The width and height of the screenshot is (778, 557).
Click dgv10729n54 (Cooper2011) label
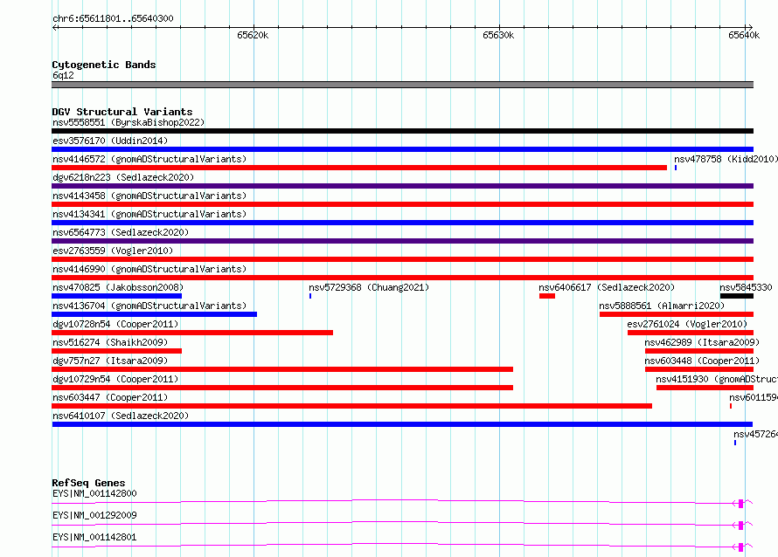[x=115, y=379]
